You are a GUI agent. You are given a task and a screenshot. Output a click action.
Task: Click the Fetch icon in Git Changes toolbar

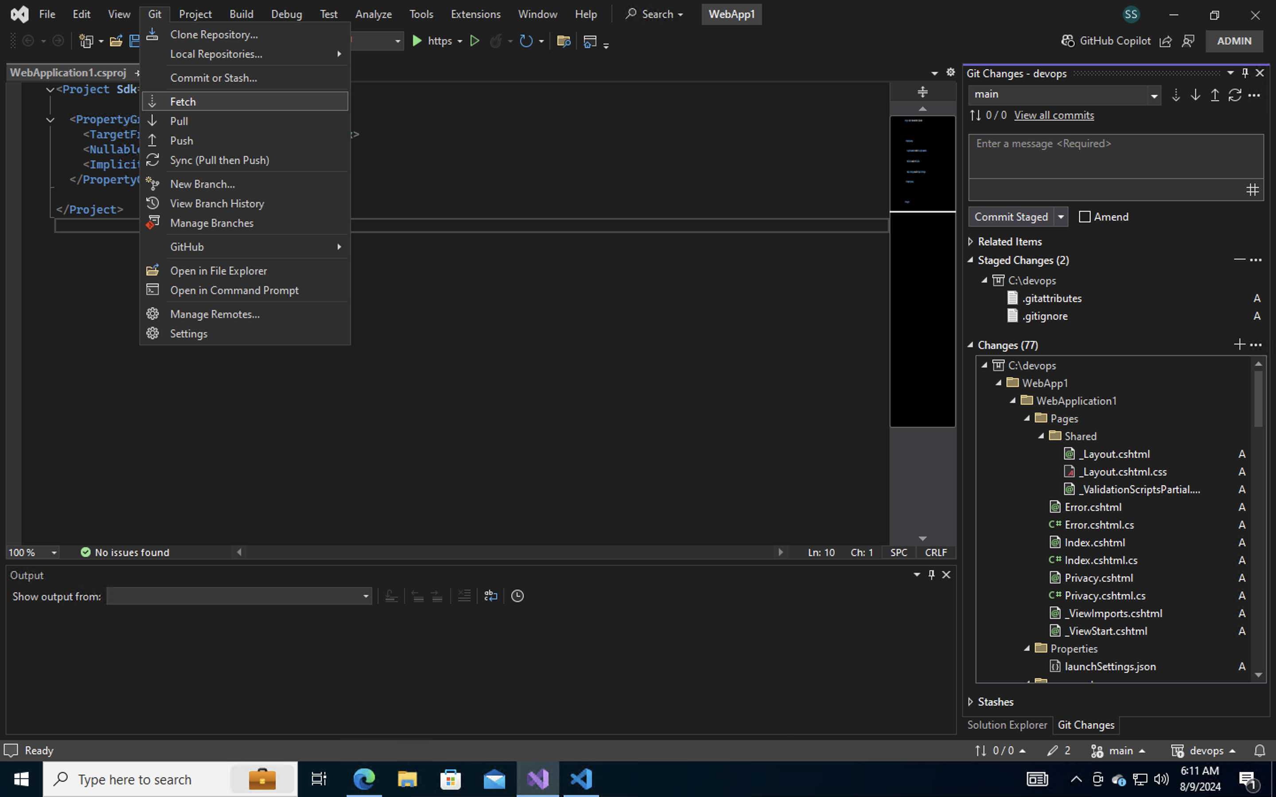click(x=1175, y=95)
